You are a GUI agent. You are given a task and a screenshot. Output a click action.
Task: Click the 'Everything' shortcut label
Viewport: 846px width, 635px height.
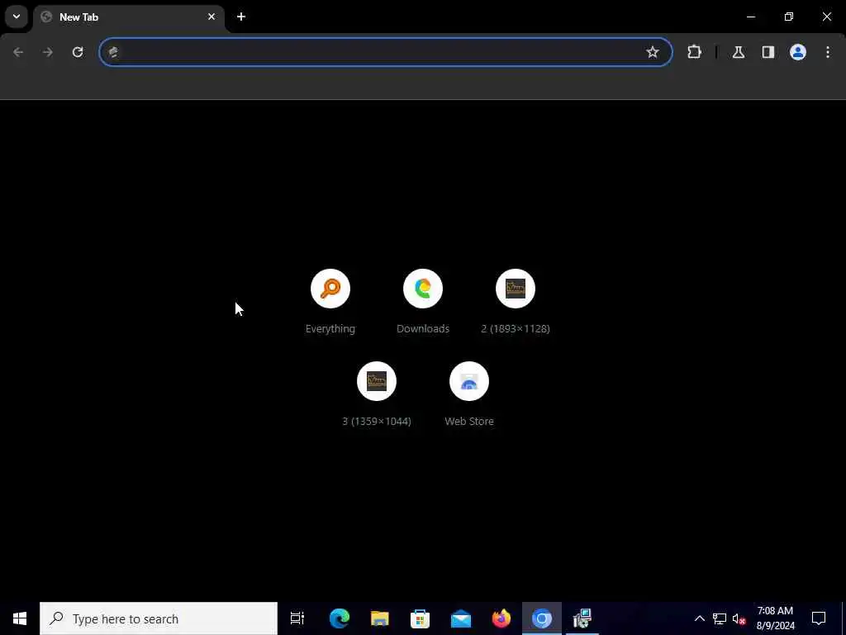(330, 328)
